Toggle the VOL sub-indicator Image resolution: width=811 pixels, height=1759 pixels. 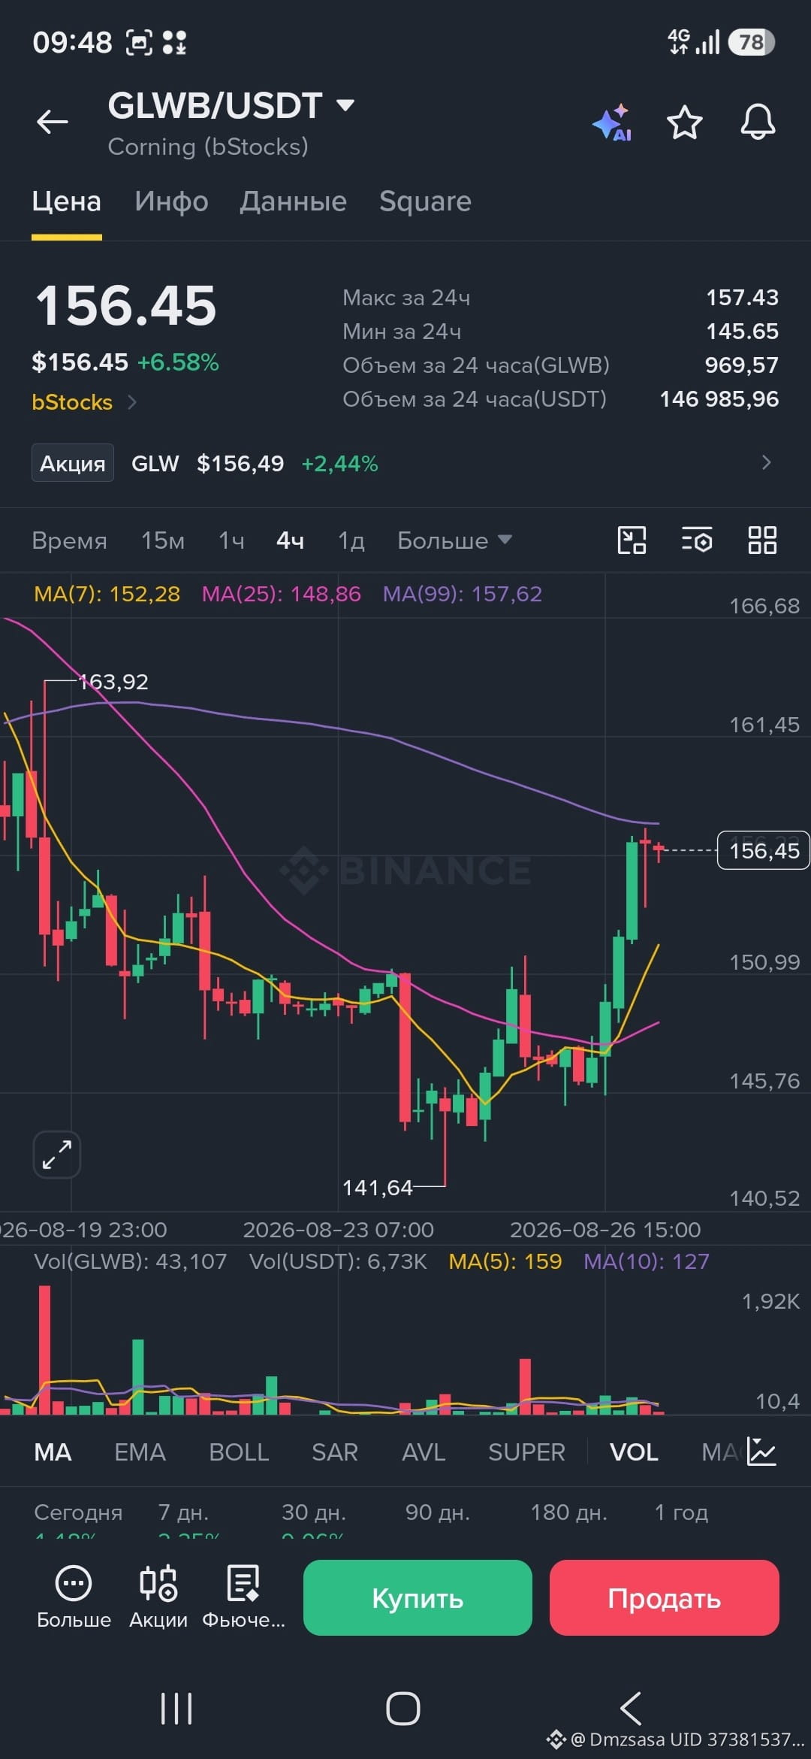pos(634,1452)
